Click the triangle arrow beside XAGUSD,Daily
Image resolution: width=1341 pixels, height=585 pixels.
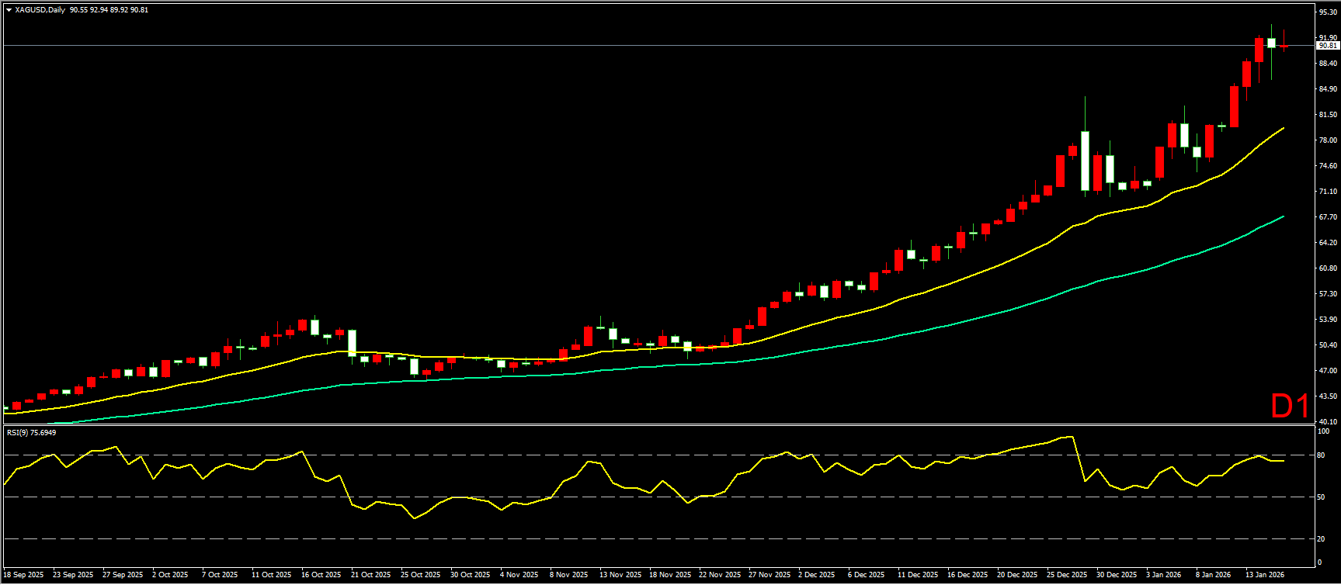tap(9, 10)
